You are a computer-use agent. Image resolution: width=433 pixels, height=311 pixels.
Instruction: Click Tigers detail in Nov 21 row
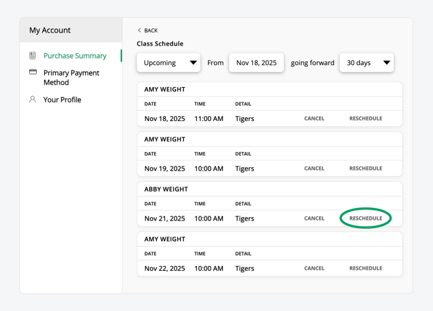click(x=244, y=218)
